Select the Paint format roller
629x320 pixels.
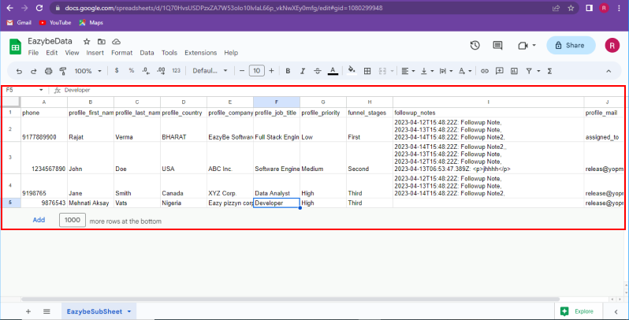click(63, 71)
